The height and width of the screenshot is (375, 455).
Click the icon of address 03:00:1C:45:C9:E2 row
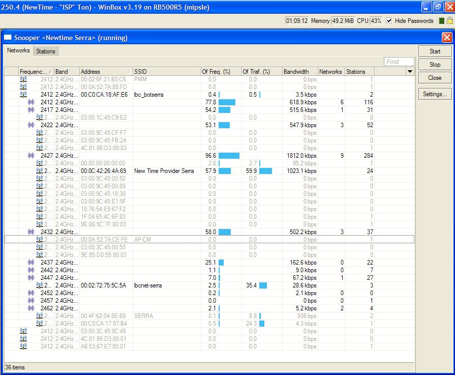(40, 117)
